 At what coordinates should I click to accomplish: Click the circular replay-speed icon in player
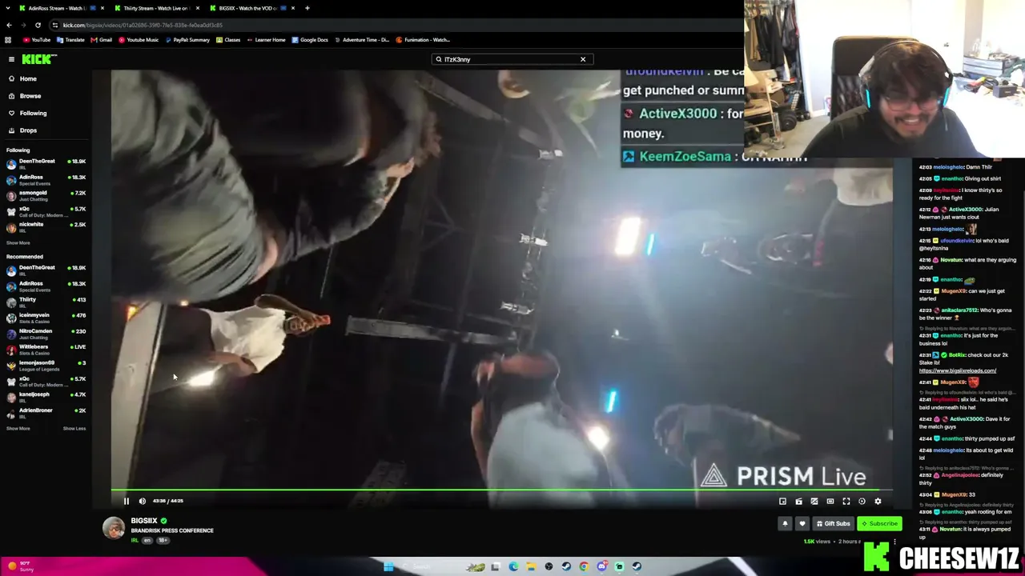pos(862,501)
